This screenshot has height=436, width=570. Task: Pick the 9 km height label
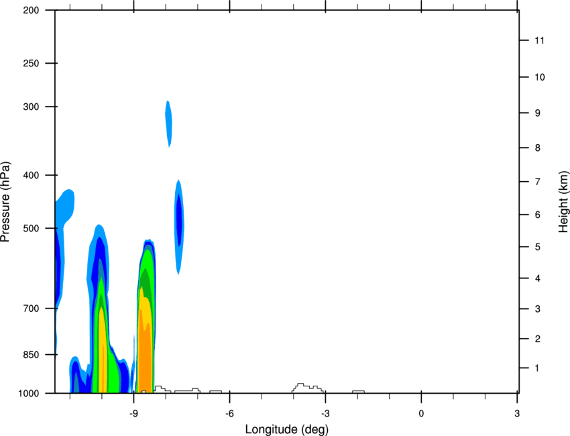[x=538, y=113]
